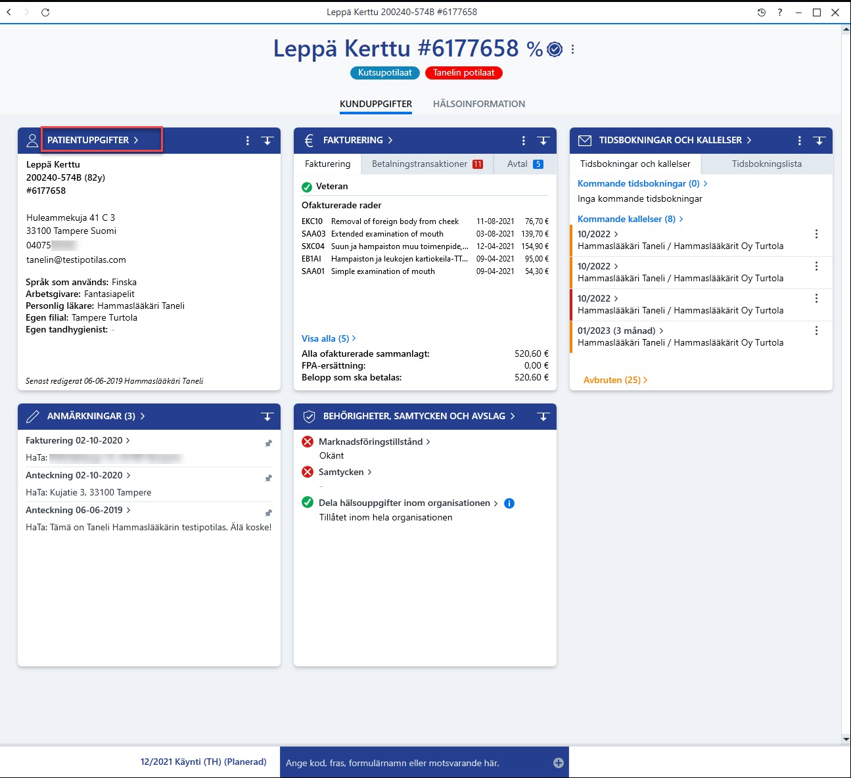Open help via the question mark icon
Image resolution: width=851 pixels, height=778 pixels.
click(780, 12)
